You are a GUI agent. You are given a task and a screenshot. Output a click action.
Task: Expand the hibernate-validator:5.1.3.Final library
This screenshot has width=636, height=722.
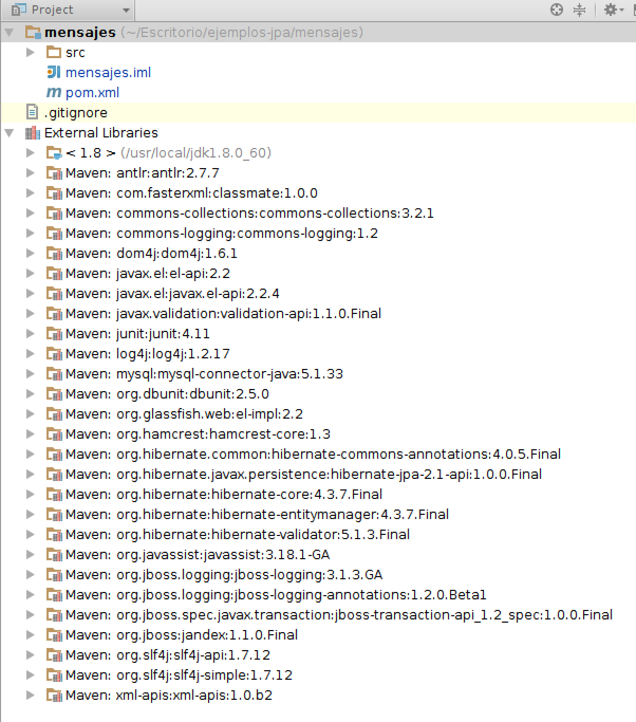click(30, 534)
